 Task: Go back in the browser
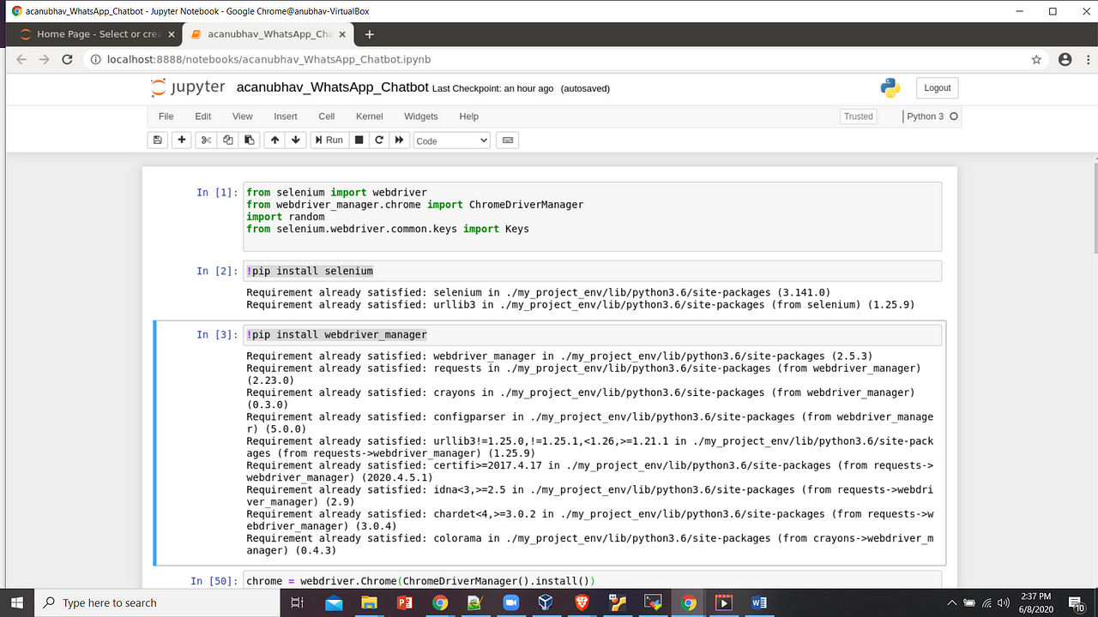coord(21,59)
